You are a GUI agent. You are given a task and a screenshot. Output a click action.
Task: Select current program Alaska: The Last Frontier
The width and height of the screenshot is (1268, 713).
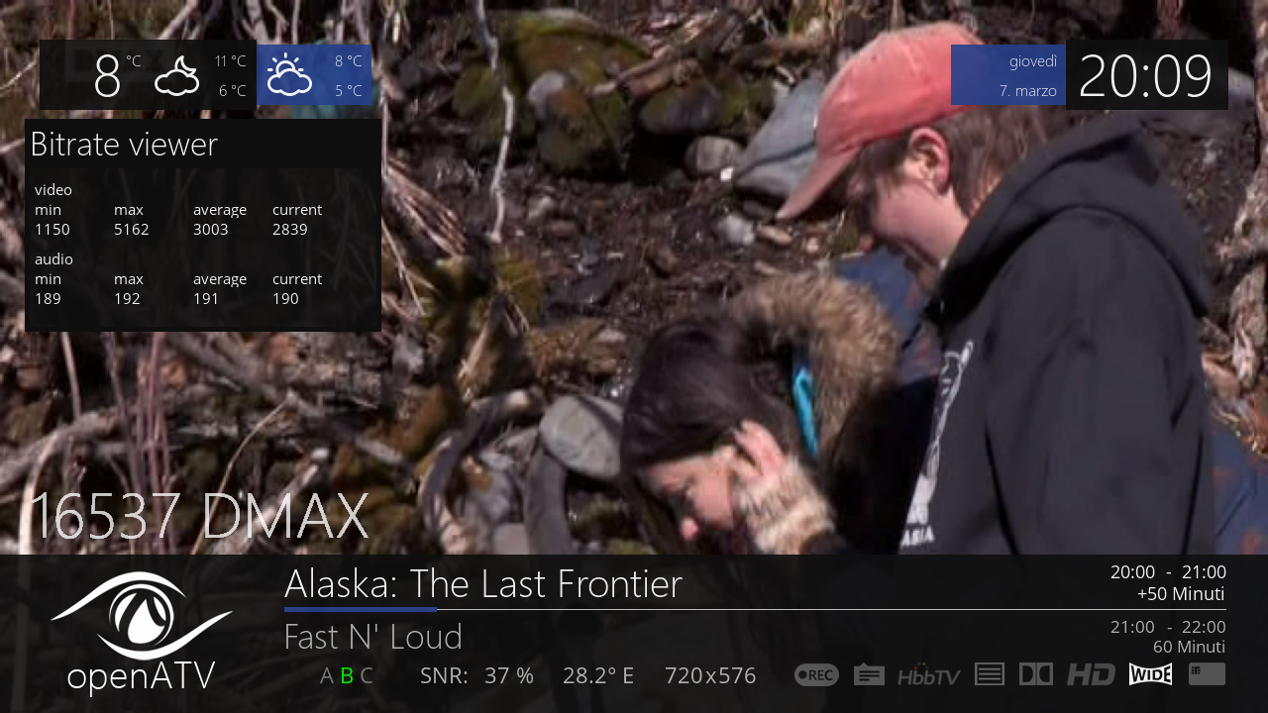point(483,584)
